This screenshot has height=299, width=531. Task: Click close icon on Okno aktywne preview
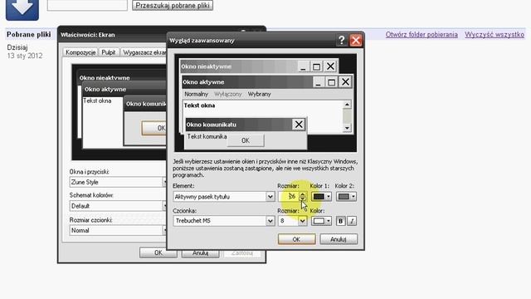click(x=345, y=81)
